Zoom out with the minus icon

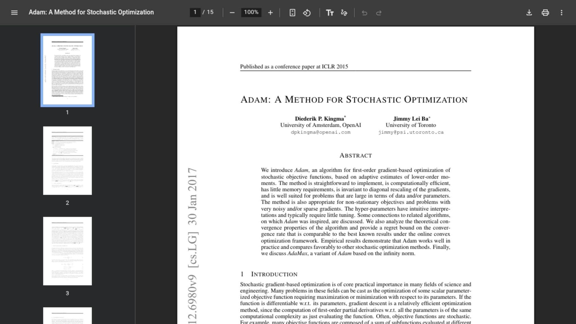(232, 13)
